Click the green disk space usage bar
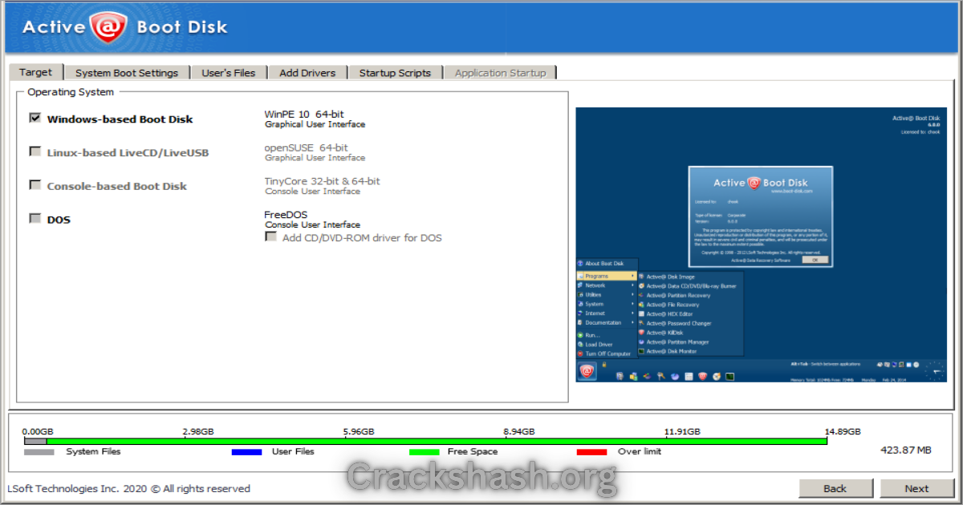Screen dimensions: 963x505 pos(437,441)
